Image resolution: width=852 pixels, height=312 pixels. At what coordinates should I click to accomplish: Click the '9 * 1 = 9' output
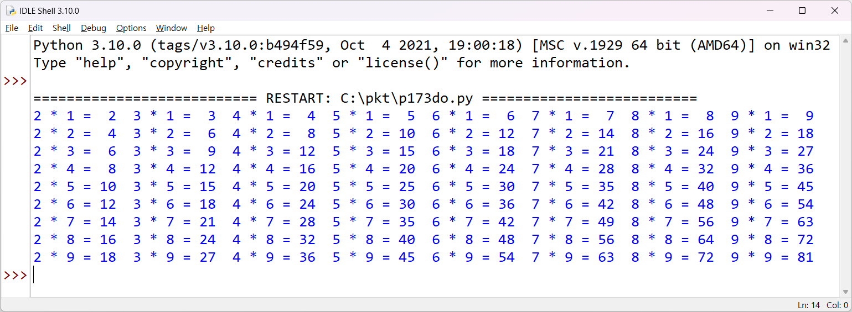[x=772, y=116]
